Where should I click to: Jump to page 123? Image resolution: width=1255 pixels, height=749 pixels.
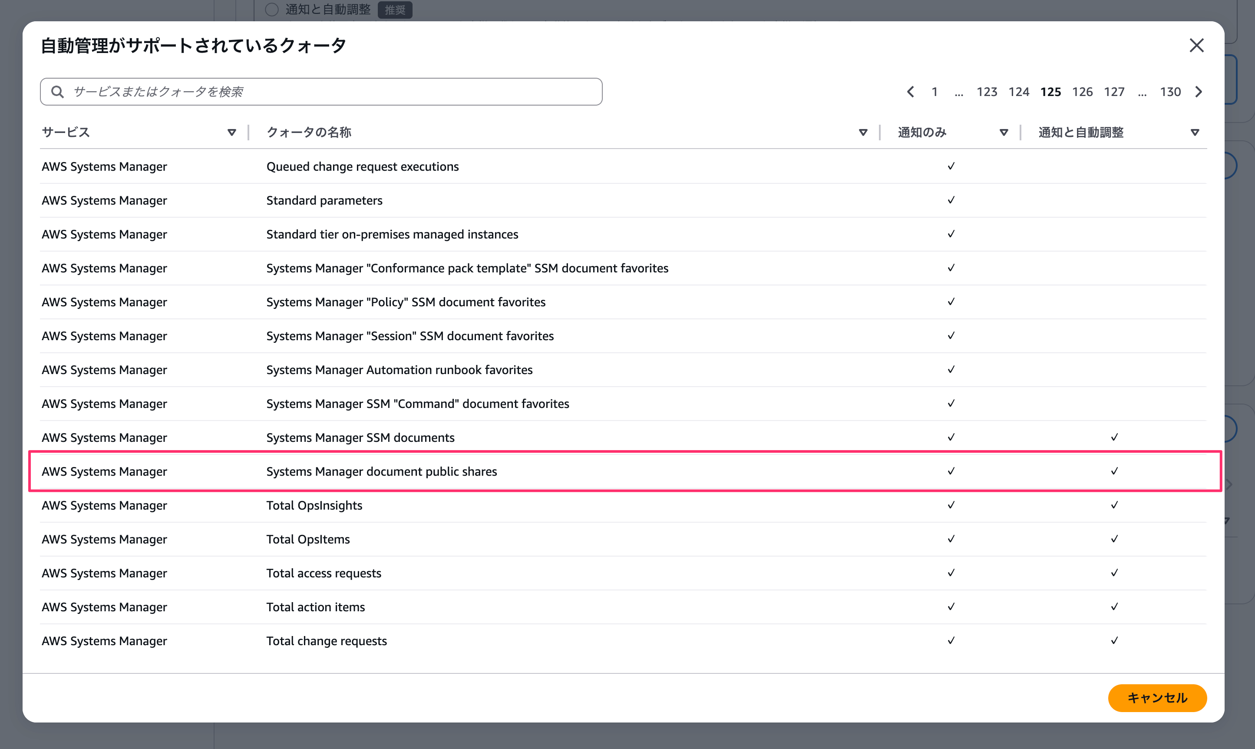pyautogui.click(x=987, y=92)
